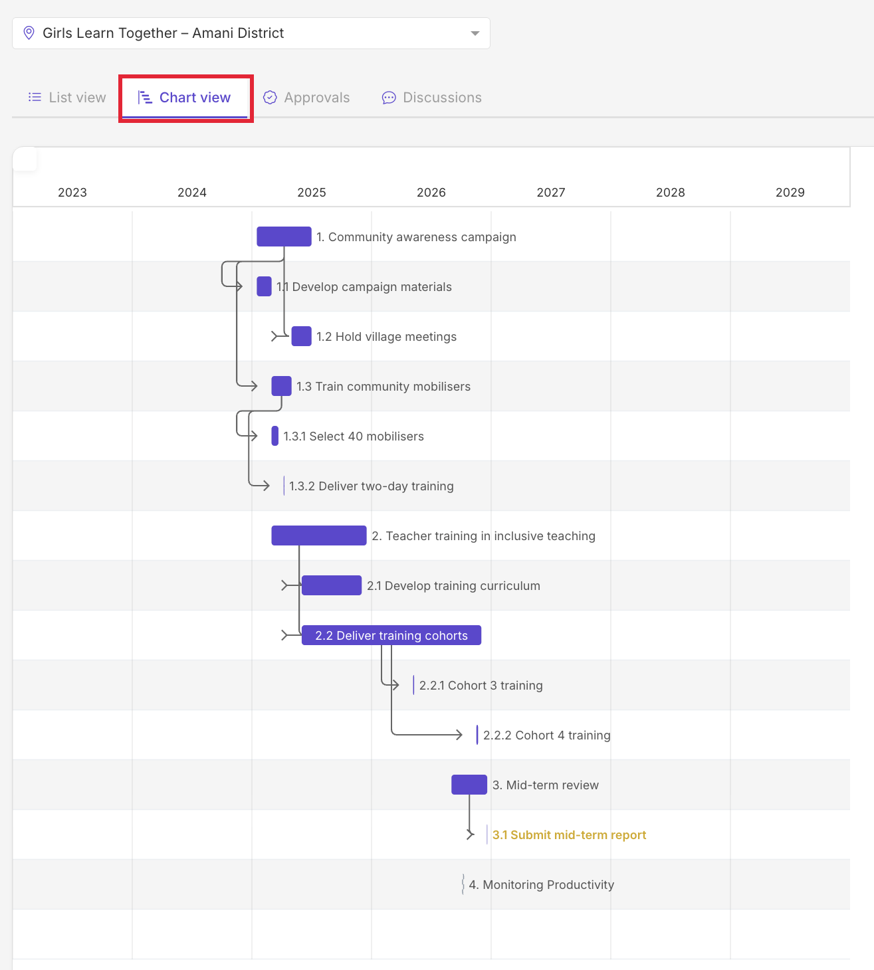The image size is (874, 970).
Task: Click the 2.2.1 Cohort 3 training label
Action: [x=481, y=686]
